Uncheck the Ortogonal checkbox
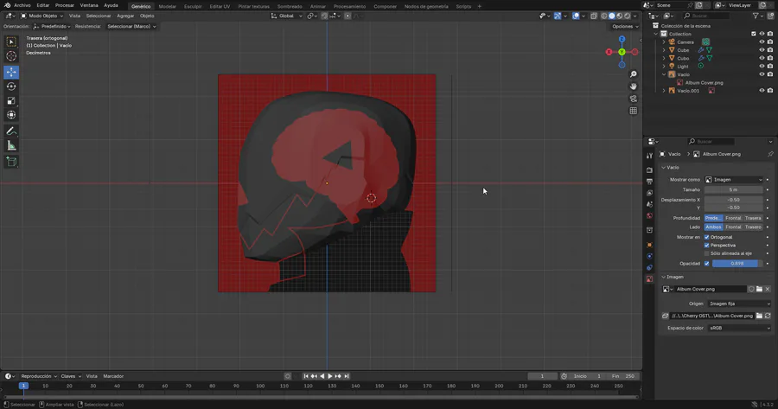The height and width of the screenshot is (409, 778). tap(707, 237)
